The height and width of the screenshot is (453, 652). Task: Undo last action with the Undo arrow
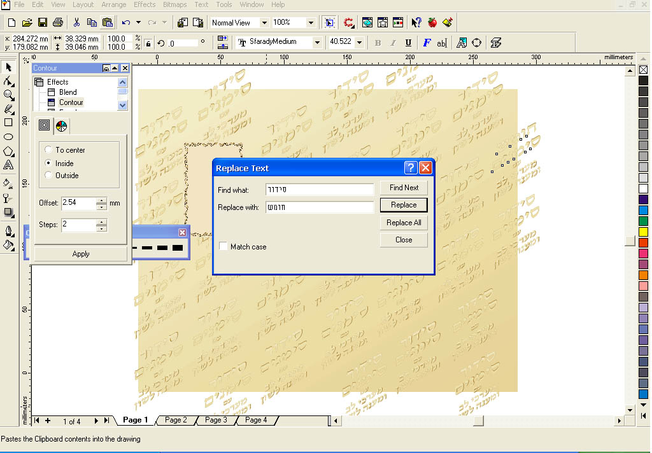tap(127, 23)
